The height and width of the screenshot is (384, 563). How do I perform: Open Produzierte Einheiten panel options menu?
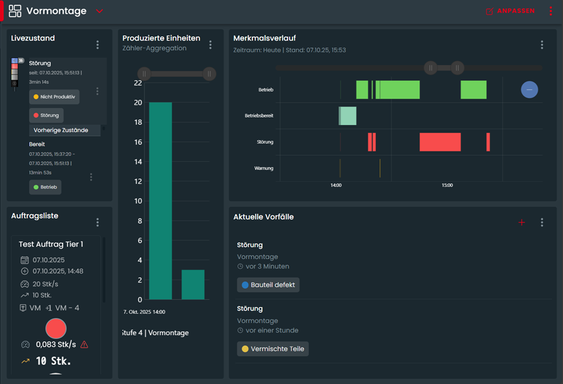[x=211, y=45]
